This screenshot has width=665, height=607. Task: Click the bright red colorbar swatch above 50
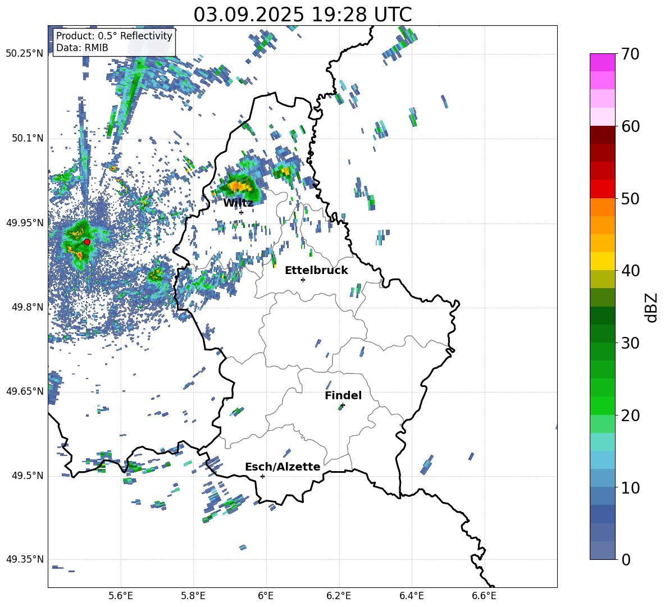click(602, 189)
